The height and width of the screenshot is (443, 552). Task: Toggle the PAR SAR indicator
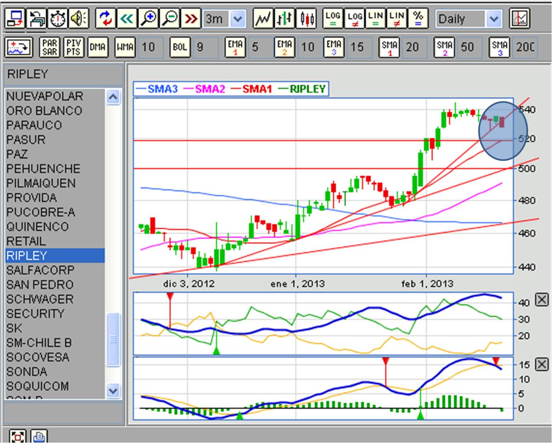(50, 47)
